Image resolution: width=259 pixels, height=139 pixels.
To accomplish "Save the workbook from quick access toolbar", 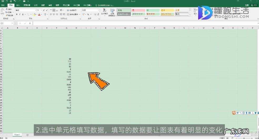I will [x=3, y=1].
